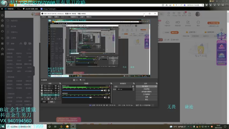This screenshot has height=129, width=229.
Task: Open OBS File menu
Action: (44, 17)
